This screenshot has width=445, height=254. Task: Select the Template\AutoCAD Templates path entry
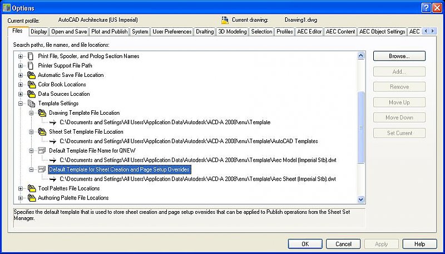[189, 141]
